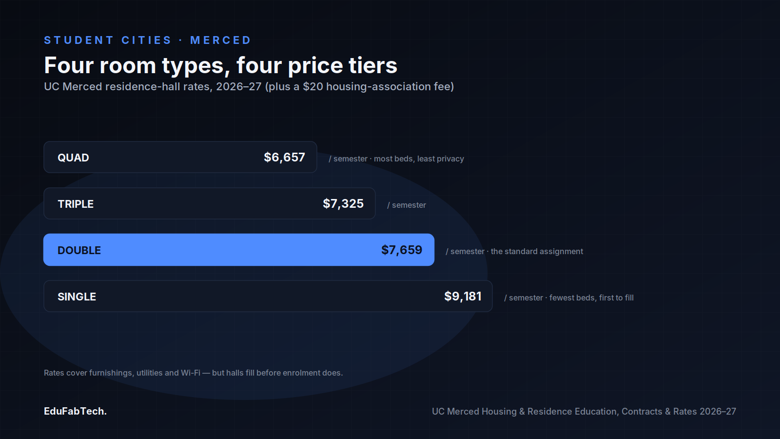780x439 pixels.
Task: Click the QUAD label text
Action: (73, 158)
